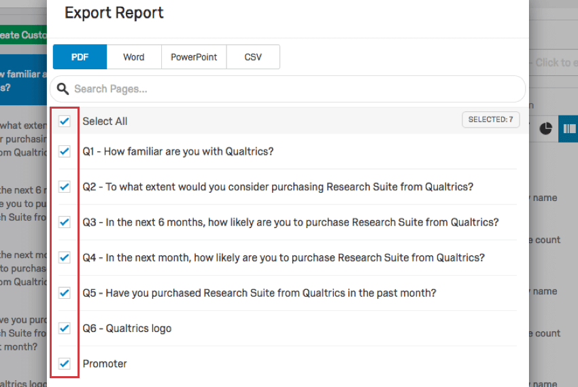Viewport: 578px width, 387px height.
Task: Uncheck the Promoter page checkbox
Action: point(65,363)
